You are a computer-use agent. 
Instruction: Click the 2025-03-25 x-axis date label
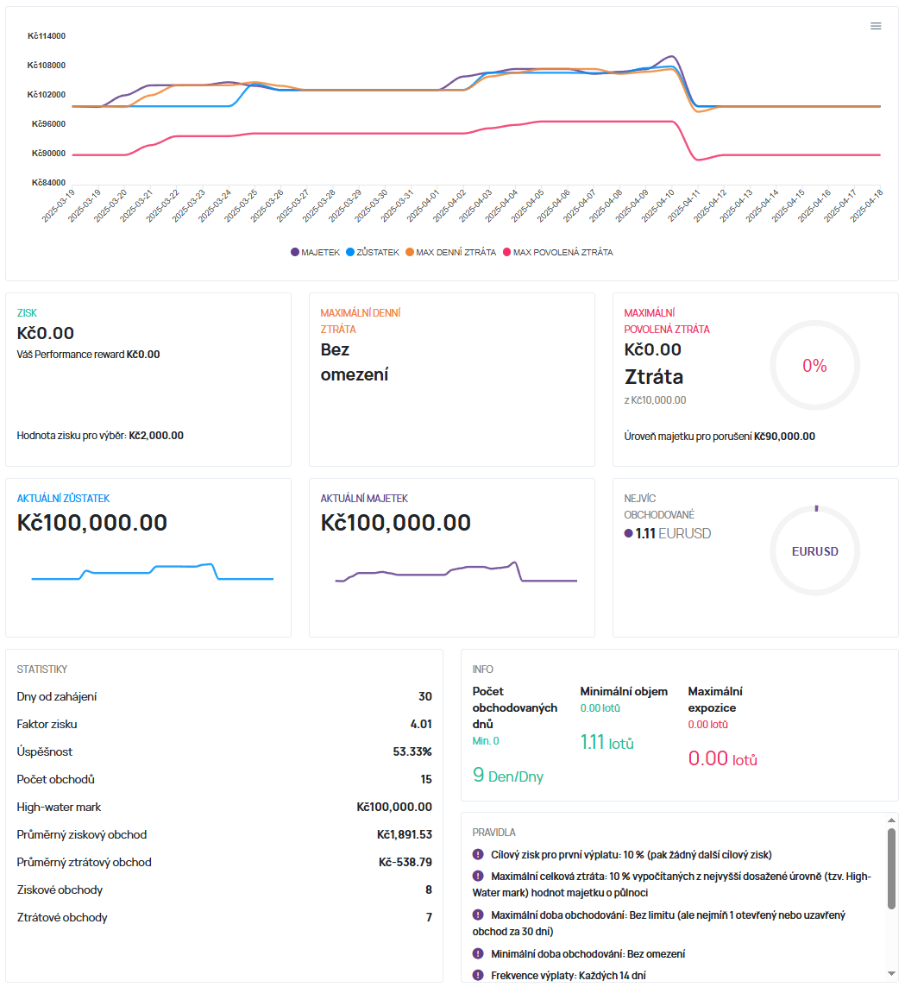(241, 206)
